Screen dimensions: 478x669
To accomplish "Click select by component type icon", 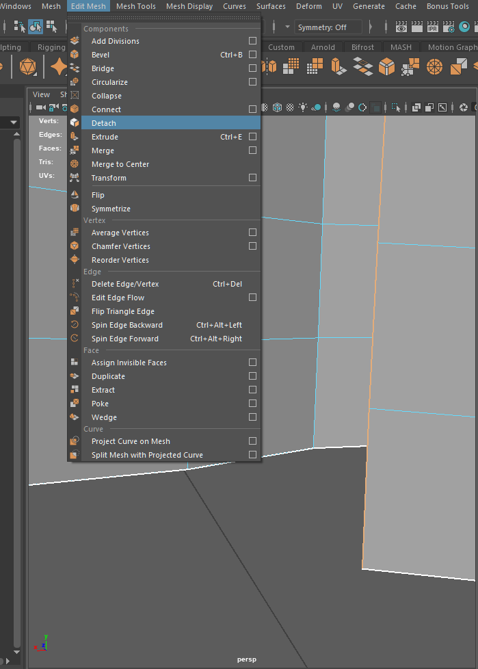I will point(51,27).
